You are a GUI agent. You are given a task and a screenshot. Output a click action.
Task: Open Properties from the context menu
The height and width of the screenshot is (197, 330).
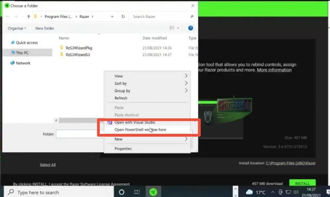[x=123, y=148]
